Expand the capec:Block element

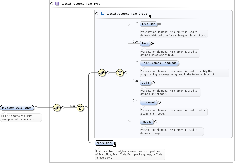coord(117,143)
